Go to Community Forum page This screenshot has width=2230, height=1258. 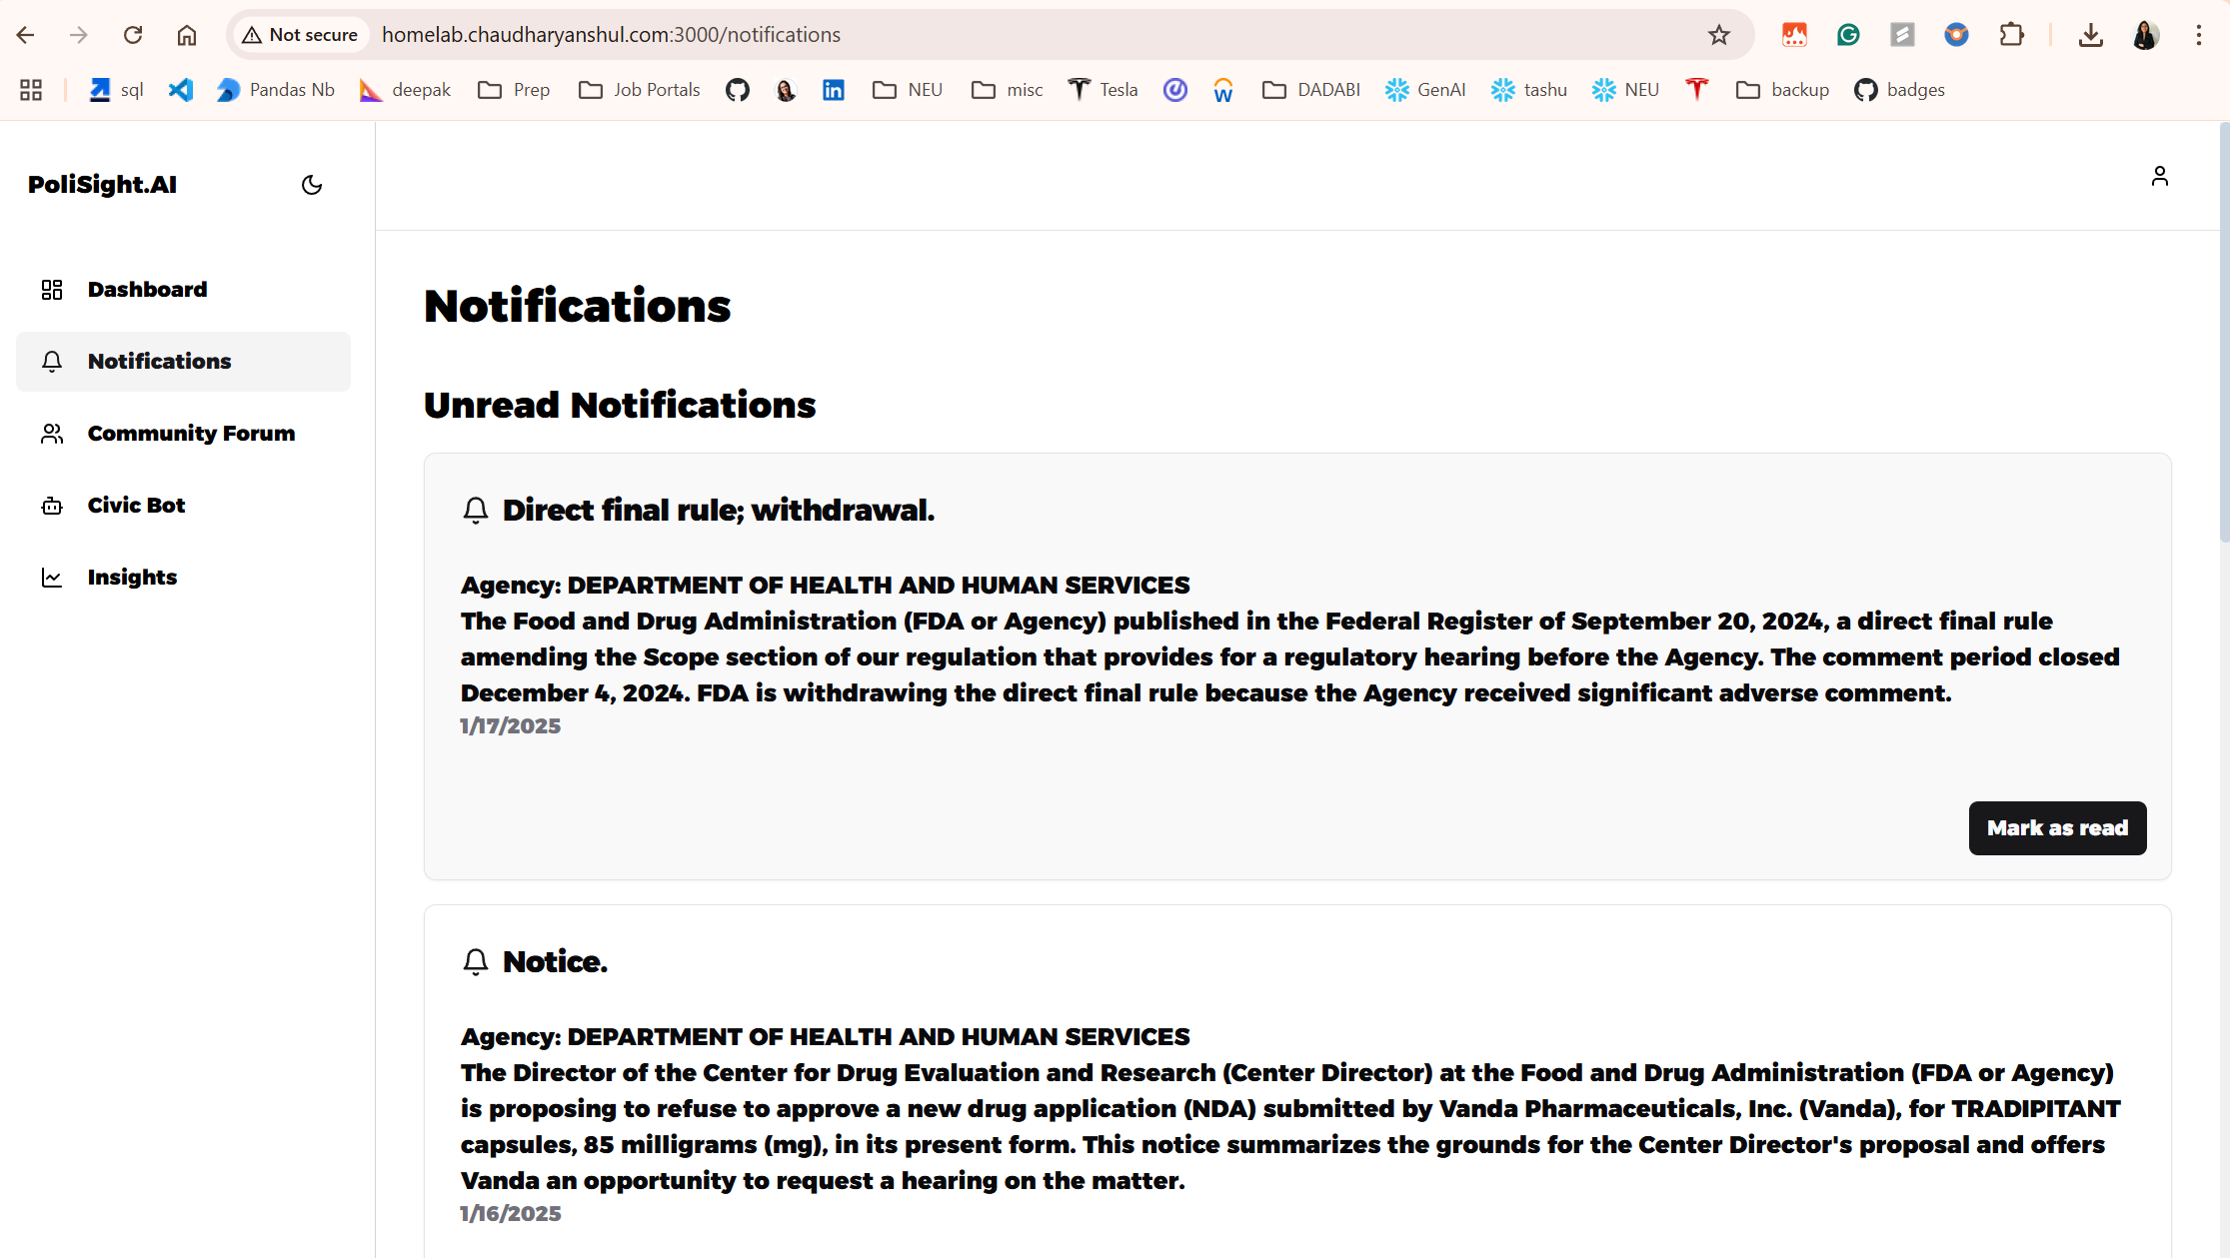pyautogui.click(x=191, y=434)
